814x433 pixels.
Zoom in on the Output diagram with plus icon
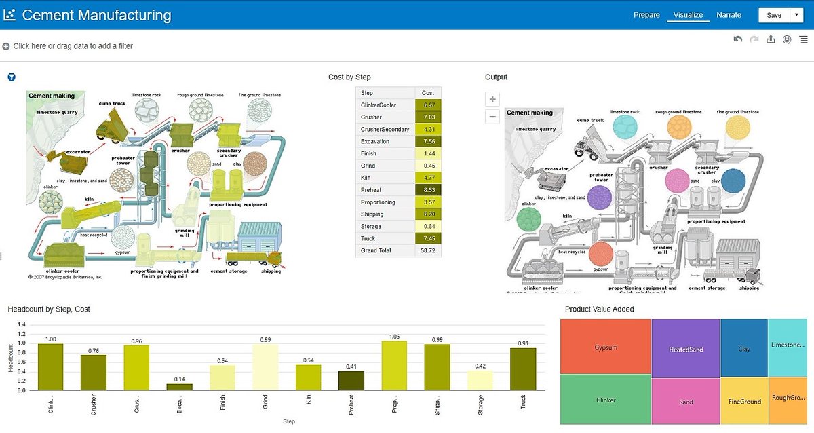[492, 98]
